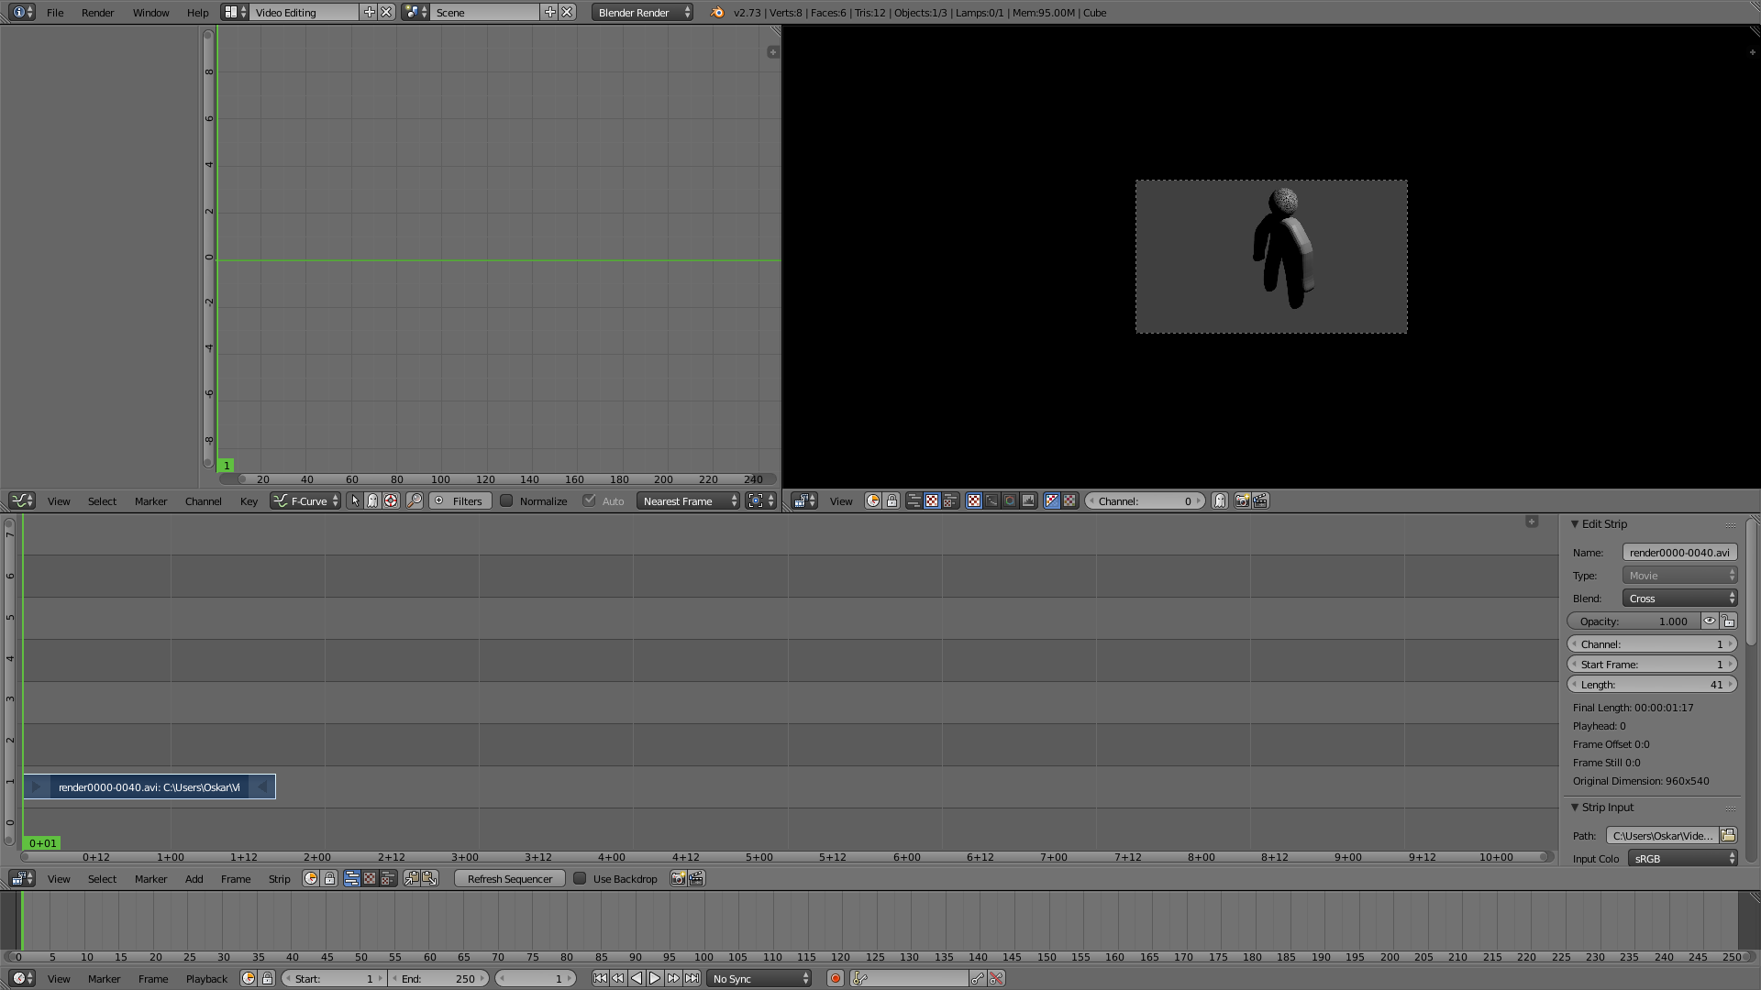The height and width of the screenshot is (990, 1761).
Task: Click the Refresh Sequencer button
Action: tap(509, 878)
